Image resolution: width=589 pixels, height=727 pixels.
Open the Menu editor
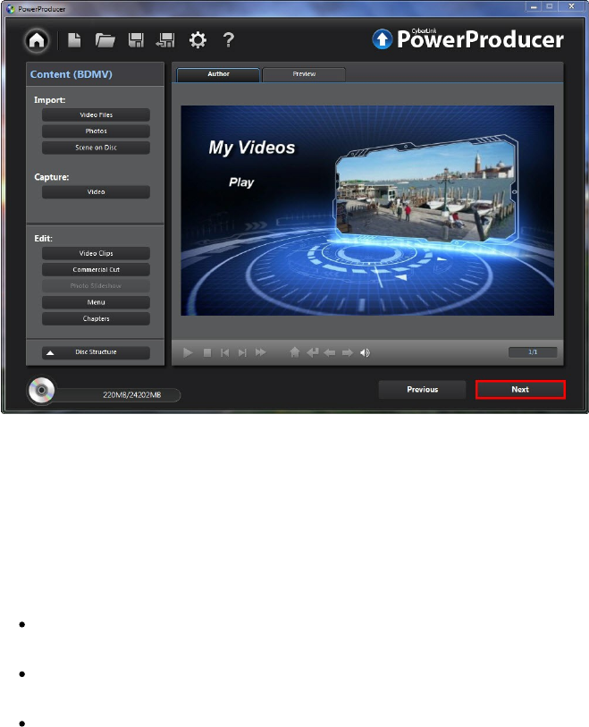96,302
